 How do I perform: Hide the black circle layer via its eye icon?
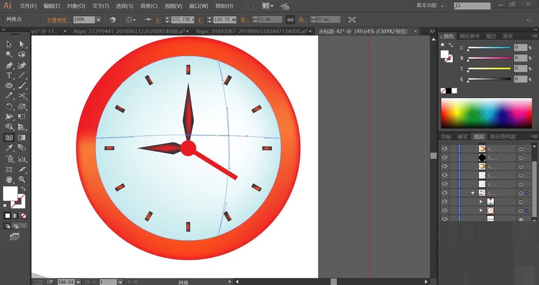coord(445,157)
